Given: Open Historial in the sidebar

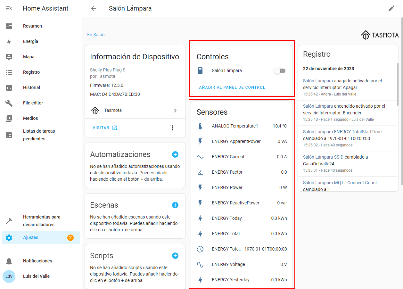Looking at the screenshot, I should tap(31, 87).
